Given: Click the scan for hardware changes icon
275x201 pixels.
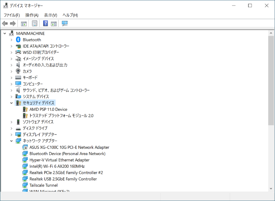Looking at the screenshot, I should tap(65, 24).
